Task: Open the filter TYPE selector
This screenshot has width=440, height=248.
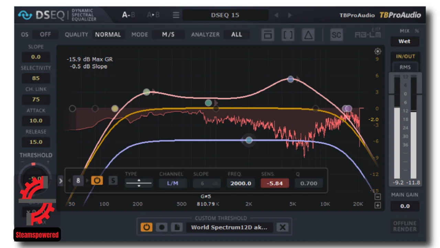Action: coord(139,183)
